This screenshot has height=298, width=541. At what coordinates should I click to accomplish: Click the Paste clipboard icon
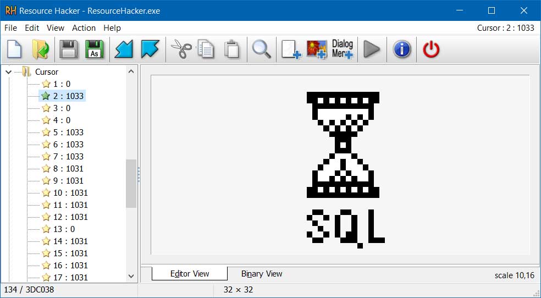[x=232, y=49]
